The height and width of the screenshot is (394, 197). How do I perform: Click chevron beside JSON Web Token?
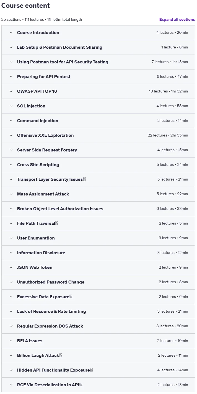click(11, 267)
